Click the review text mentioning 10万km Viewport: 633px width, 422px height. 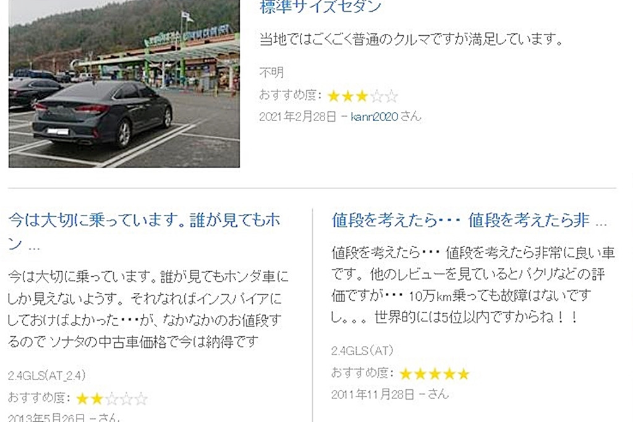click(473, 285)
